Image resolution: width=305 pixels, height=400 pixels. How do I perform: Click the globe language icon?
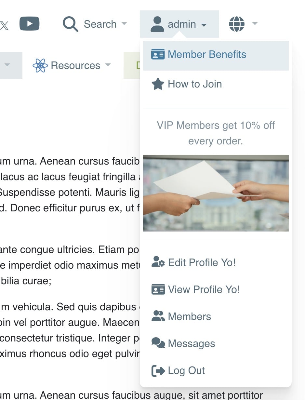coord(236,24)
